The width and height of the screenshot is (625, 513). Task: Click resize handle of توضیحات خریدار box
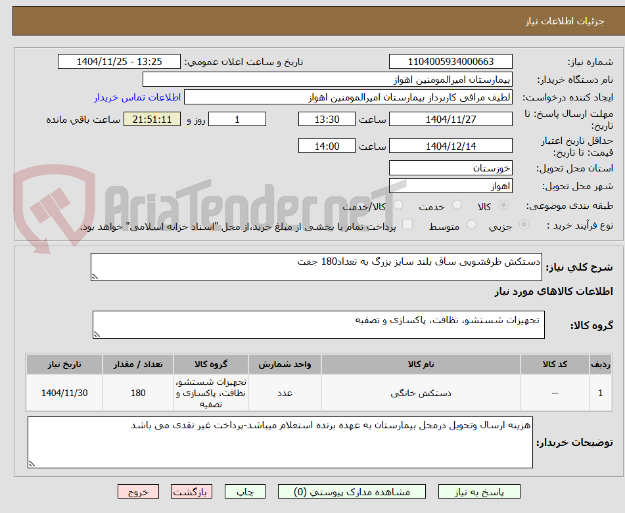[32, 463]
